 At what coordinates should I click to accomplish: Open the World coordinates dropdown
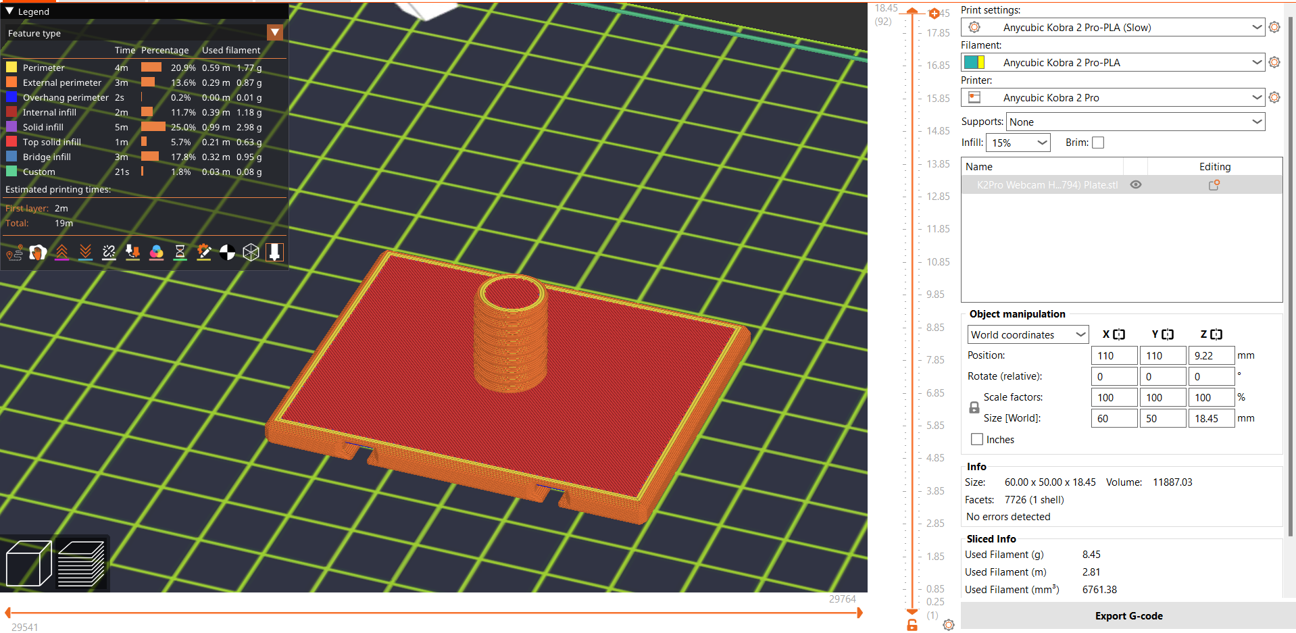point(1028,334)
